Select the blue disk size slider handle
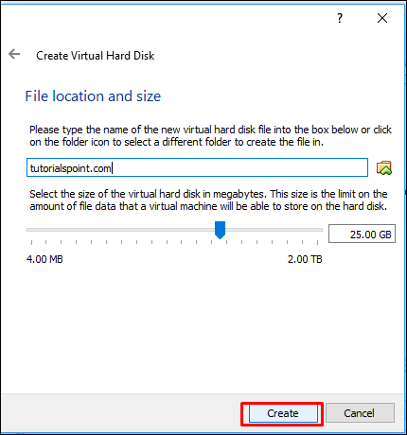The width and height of the screenshot is (407, 435). pyautogui.click(x=220, y=230)
